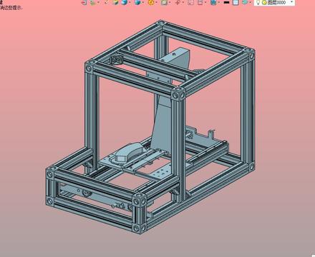
Task: Open the layer 0000 dropdown arrow
Action: pyautogui.click(x=291, y=2)
